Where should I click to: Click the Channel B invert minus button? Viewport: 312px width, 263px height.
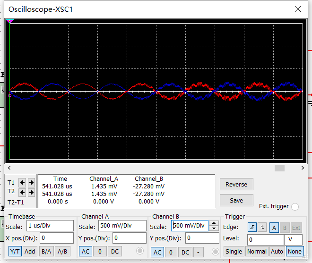click(199, 252)
